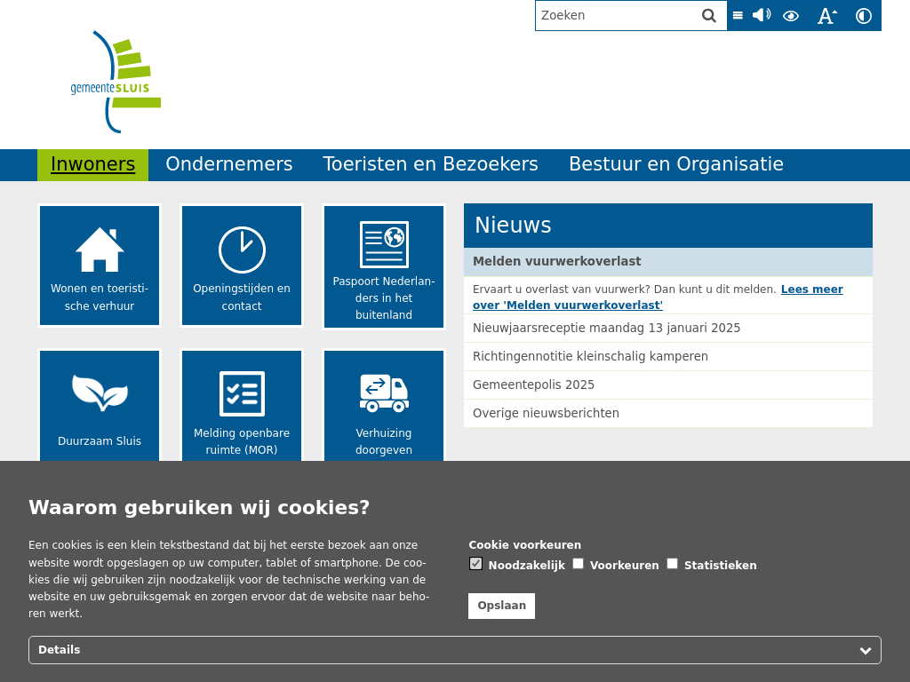Image resolution: width=910 pixels, height=682 pixels.
Task: Enable the Voorkeuren cookie checkbox
Action: pyautogui.click(x=578, y=563)
